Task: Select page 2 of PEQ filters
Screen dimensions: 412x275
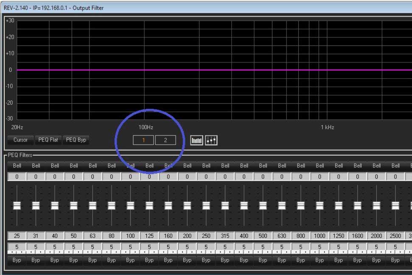Action: [x=165, y=140]
